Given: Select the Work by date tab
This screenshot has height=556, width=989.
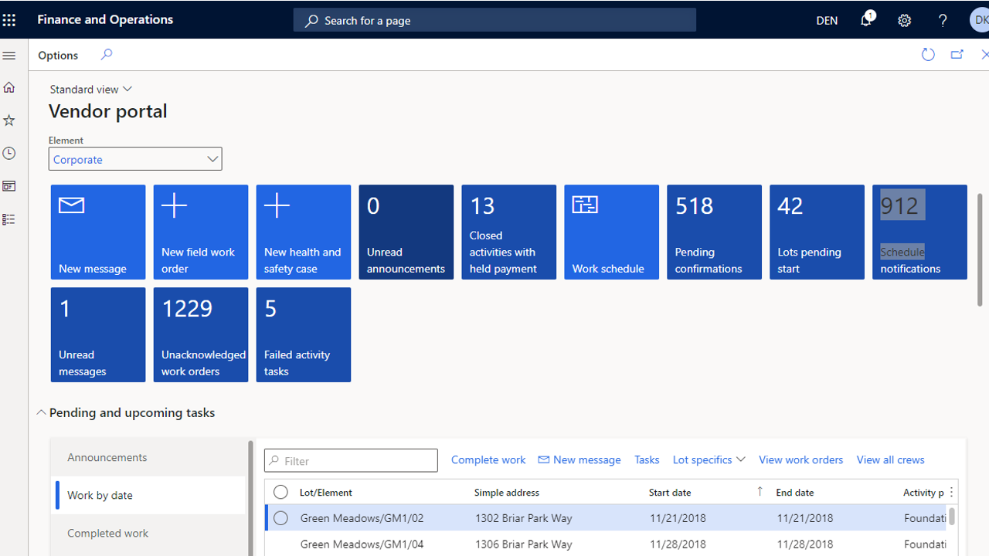Looking at the screenshot, I should click(148, 495).
